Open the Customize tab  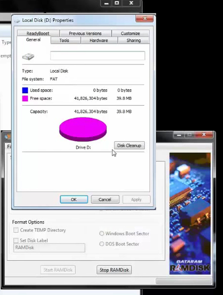(131, 33)
